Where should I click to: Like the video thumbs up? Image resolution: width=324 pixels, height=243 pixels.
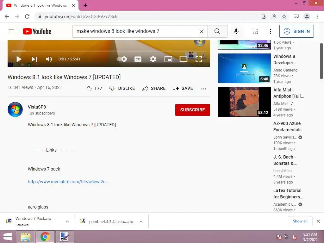point(89,89)
